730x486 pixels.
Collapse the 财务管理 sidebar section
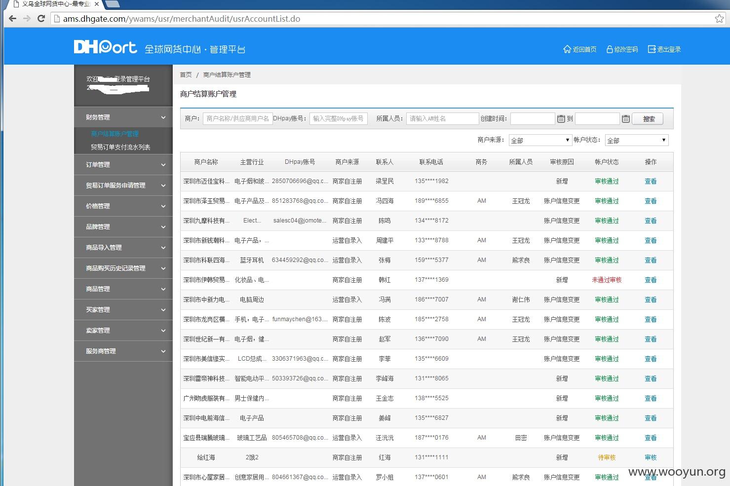(123, 117)
